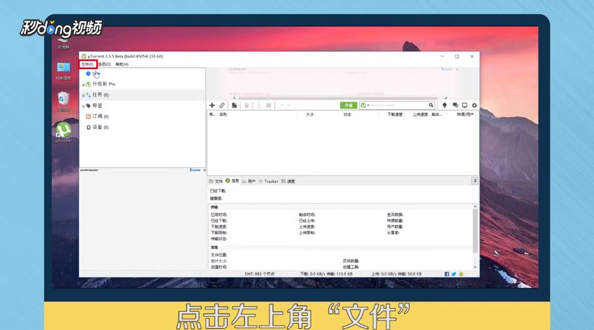Collapse the detail pane with chevron button
Screen dimensions: 594x330
475,181
